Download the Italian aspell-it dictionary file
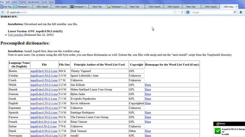The image size is (245, 137). tap(44, 126)
